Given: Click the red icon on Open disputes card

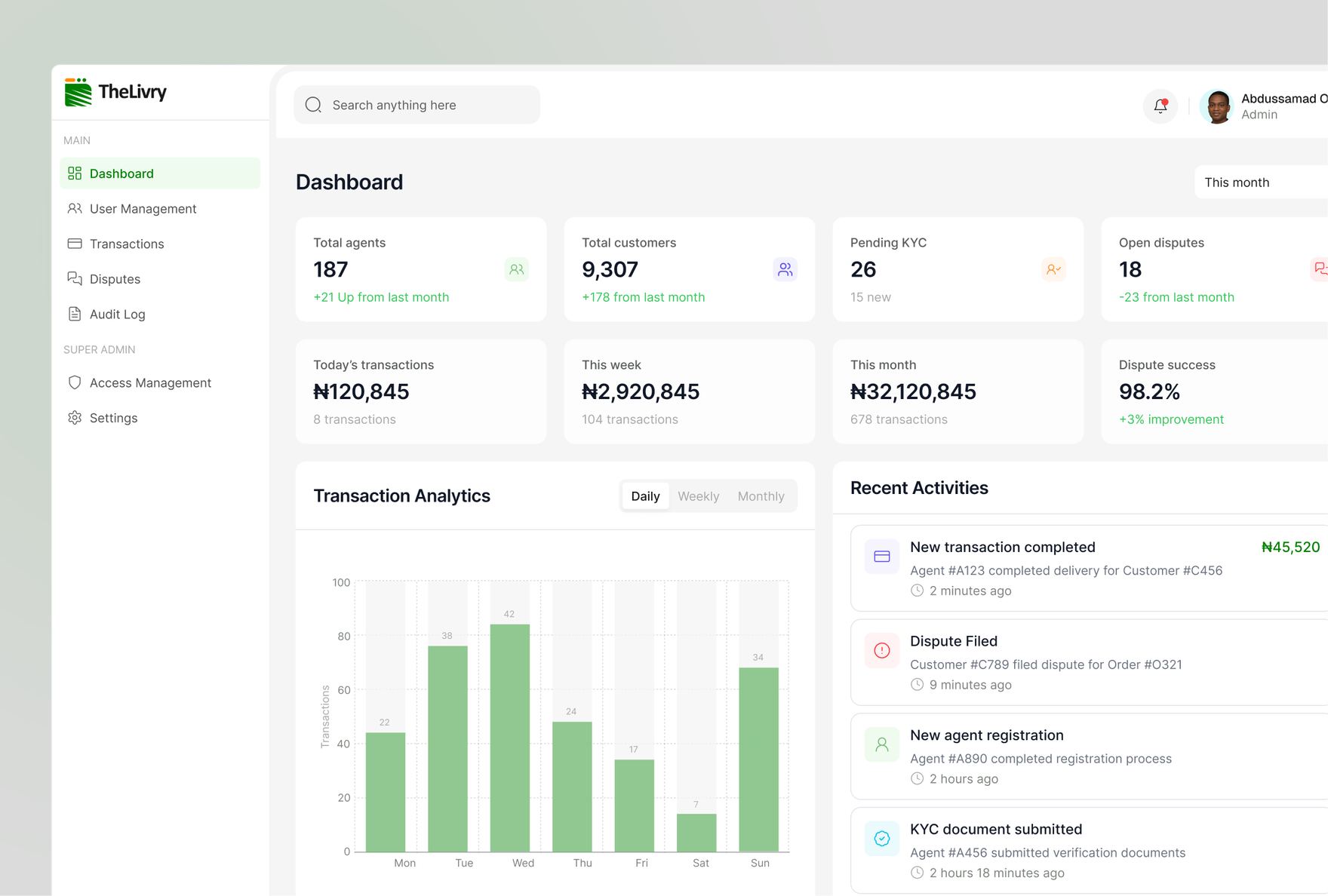Looking at the screenshot, I should [1320, 269].
